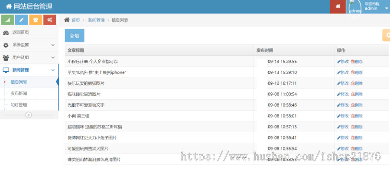Image resolution: width=390 pixels, height=193 pixels.
Task: Click 新闻管理 in the breadcrumb
Action: (x=96, y=20)
